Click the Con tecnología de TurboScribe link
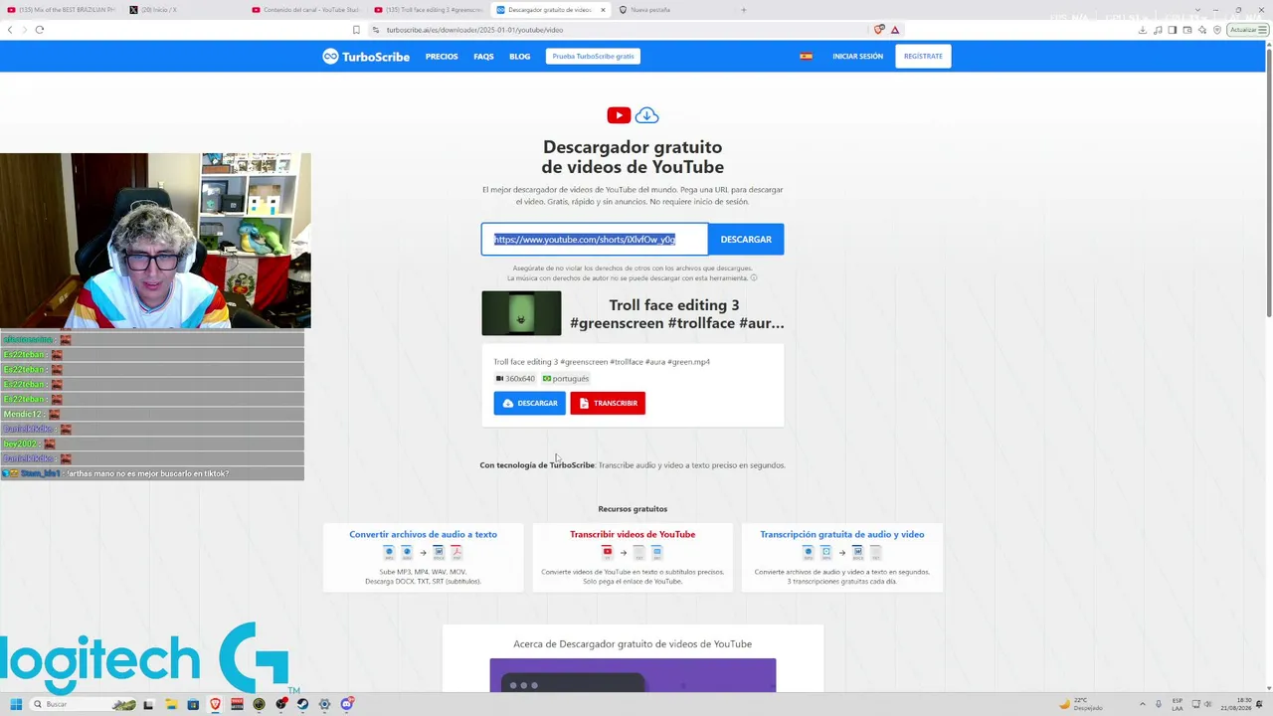Screen dimensions: 1273x716 click(537, 465)
